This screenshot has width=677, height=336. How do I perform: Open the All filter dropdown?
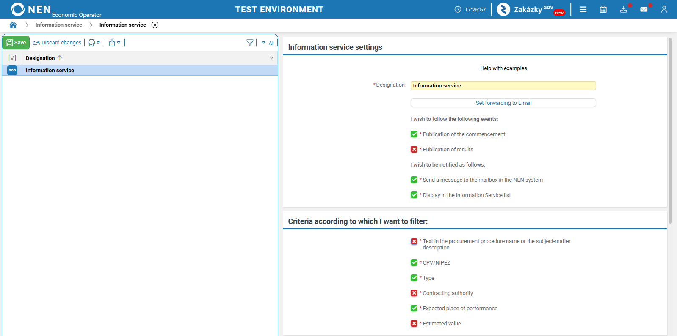pyautogui.click(x=268, y=43)
